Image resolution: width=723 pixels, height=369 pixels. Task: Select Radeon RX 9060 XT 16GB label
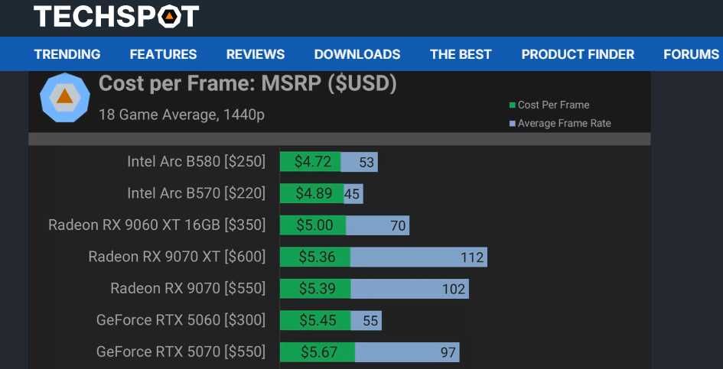(158, 225)
